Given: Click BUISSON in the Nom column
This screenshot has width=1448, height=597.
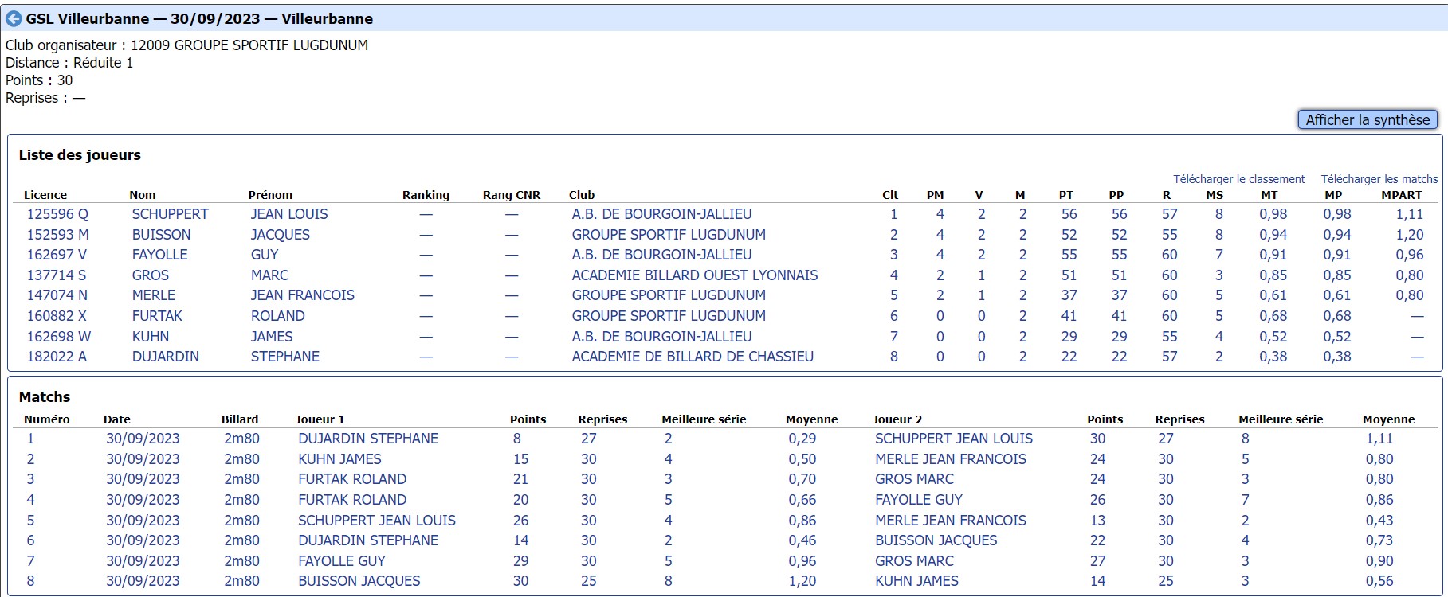Looking at the screenshot, I should click(x=162, y=235).
